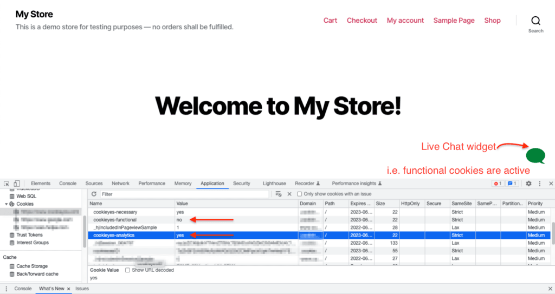Open the drawer three-dot menu
The height and width of the screenshot is (294, 555).
(x=6, y=289)
